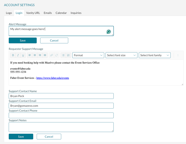Switch to the Calendar tab

pyautogui.click(x=61, y=13)
